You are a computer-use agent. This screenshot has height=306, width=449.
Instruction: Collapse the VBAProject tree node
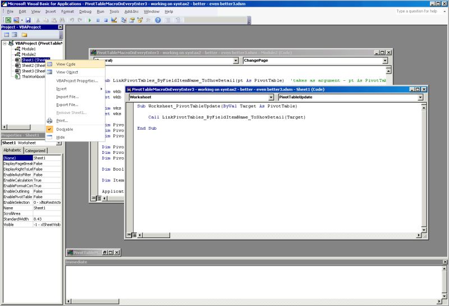point(4,43)
